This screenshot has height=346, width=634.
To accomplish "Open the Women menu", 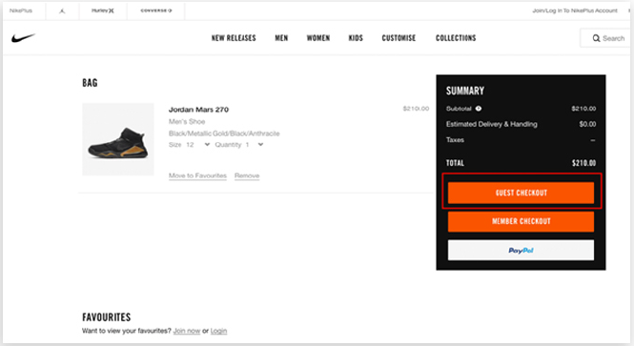I will [318, 38].
